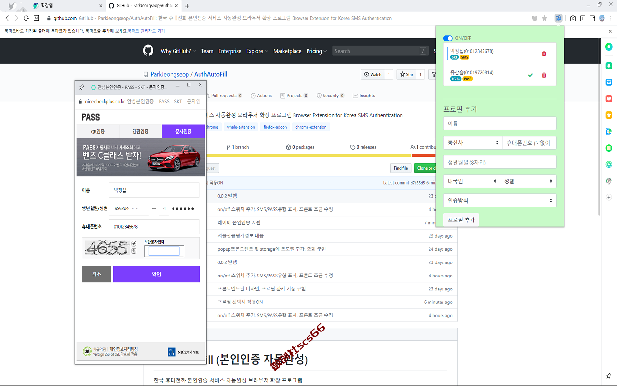Image resolution: width=617 pixels, height=386 pixels.
Task: Click the Watch button on repository
Action: [373, 74]
